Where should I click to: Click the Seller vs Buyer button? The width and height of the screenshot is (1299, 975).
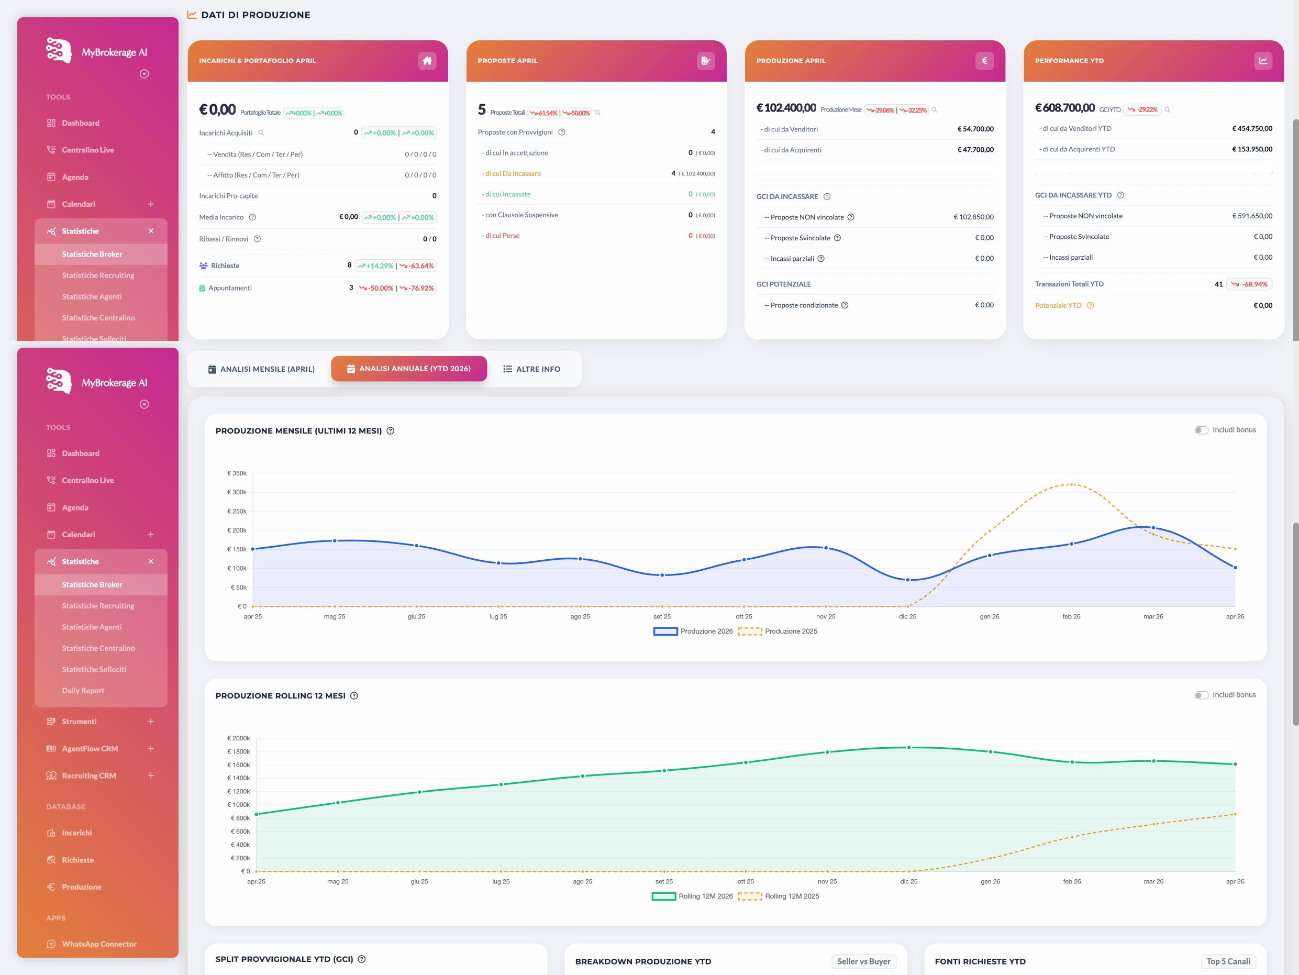[x=863, y=961]
